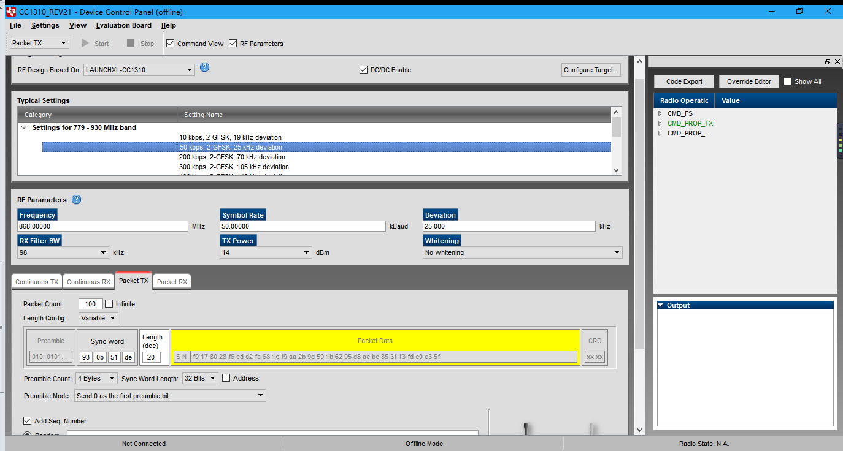The width and height of the screenshot is (843, 451).
Task: Click the Start play icon in toolbar
Action: [86, 44]
